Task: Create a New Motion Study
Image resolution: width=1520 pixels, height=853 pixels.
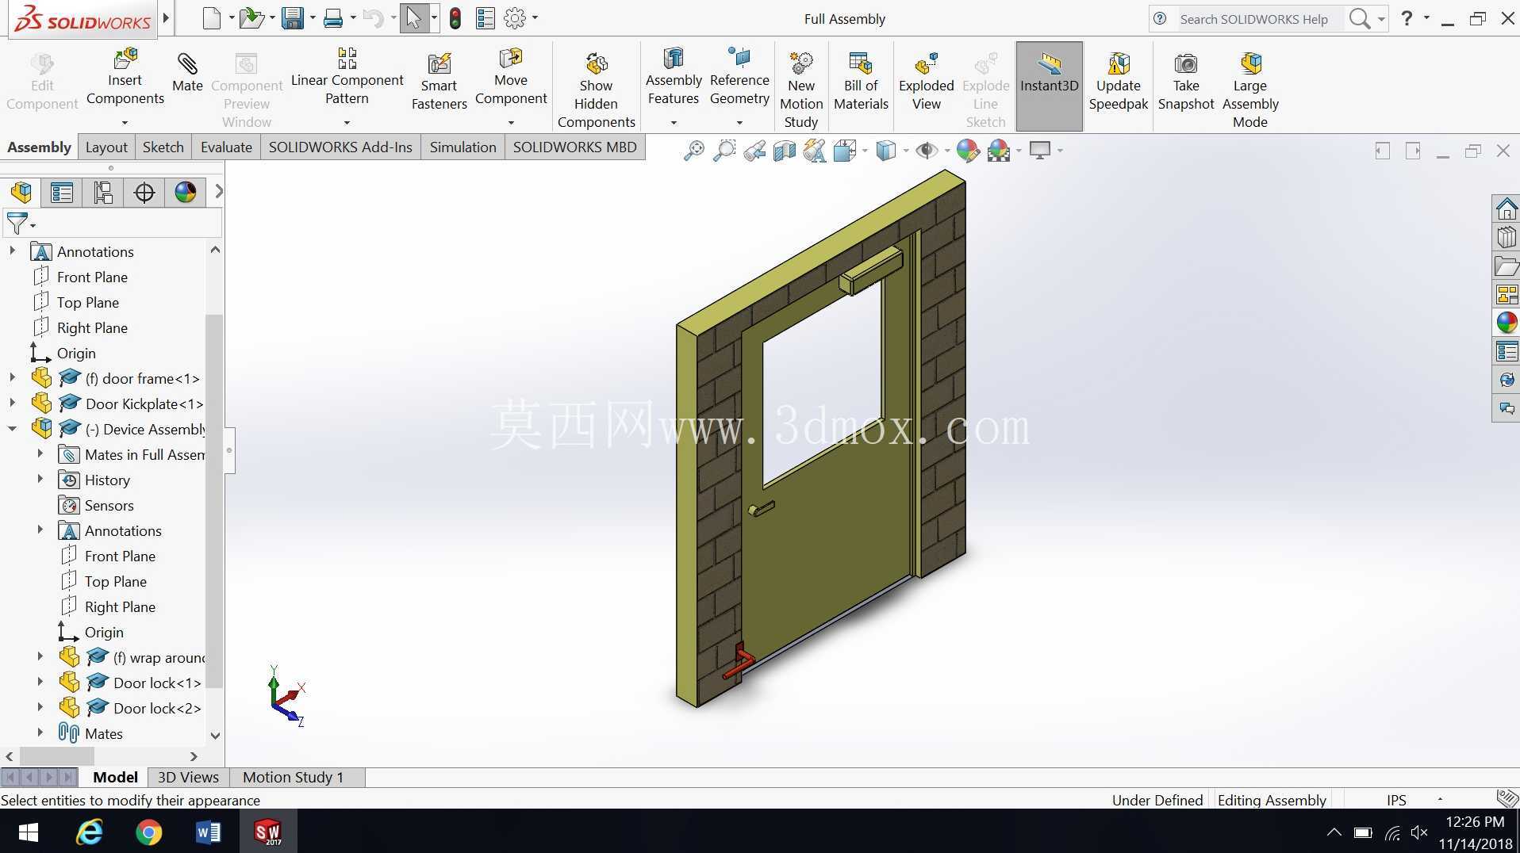Action: coord(801,90)
